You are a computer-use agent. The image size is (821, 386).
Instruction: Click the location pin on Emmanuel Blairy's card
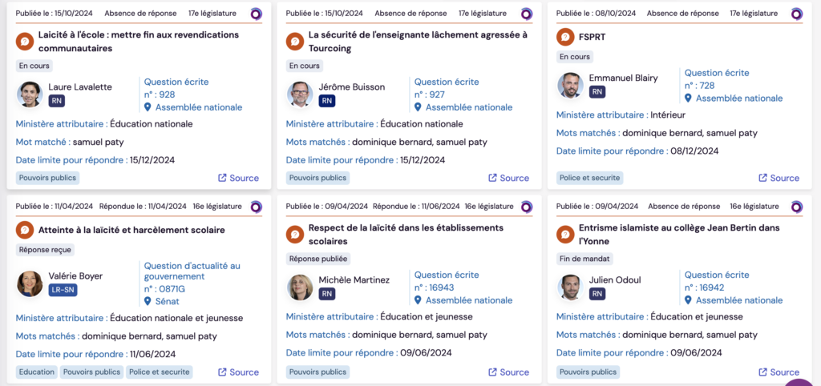(688, 99)
